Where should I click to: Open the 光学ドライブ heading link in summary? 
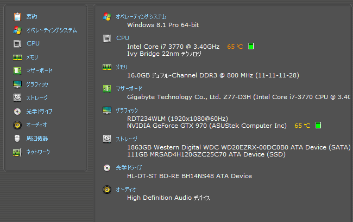(x=129, y=168)
